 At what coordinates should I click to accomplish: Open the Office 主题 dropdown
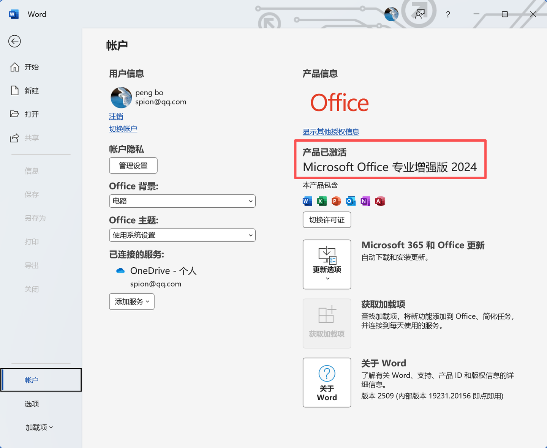point(182,235)
